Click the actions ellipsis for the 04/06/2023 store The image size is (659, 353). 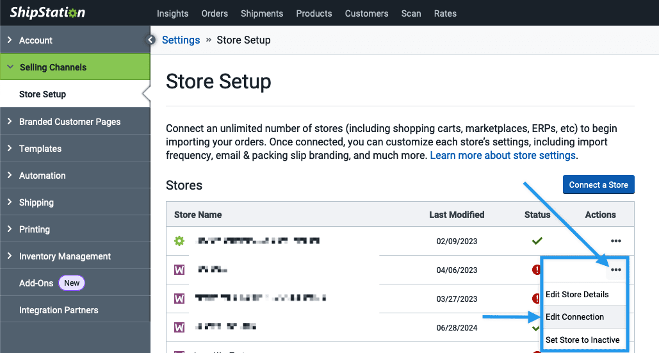[x=615, y=270]
